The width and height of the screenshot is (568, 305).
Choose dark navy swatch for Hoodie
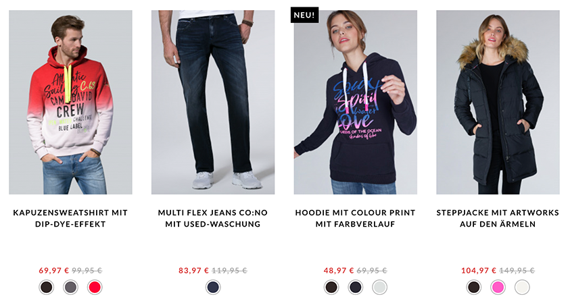356,287
